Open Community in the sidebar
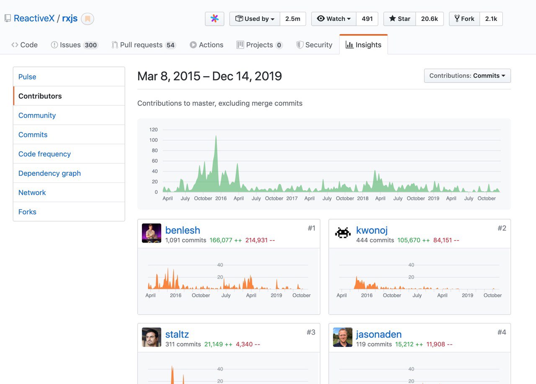Viewport: 536px width, 384px height. 69,115
